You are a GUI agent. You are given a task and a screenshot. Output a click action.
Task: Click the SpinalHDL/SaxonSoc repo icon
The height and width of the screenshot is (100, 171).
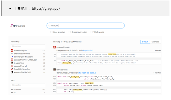coord(12,69)
